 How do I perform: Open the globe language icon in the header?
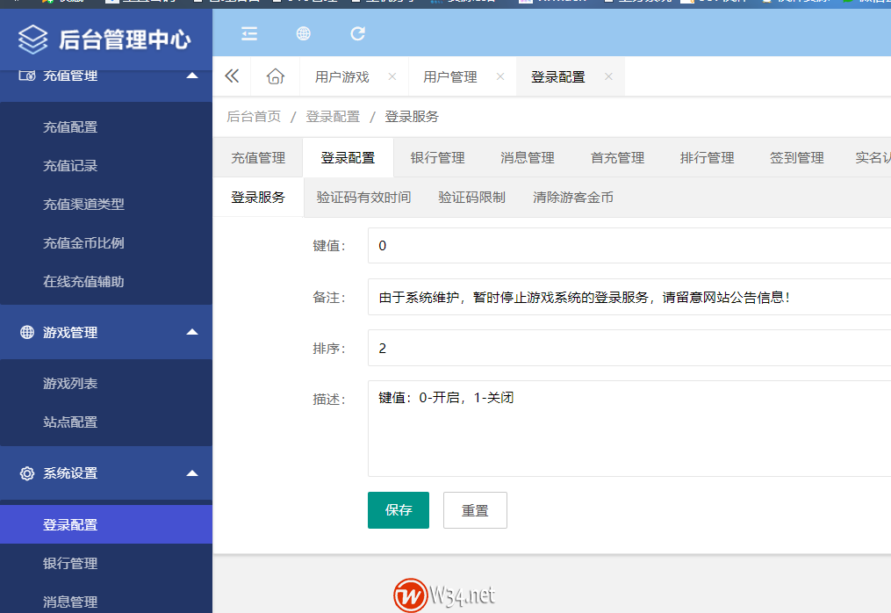tap(303, 33)
